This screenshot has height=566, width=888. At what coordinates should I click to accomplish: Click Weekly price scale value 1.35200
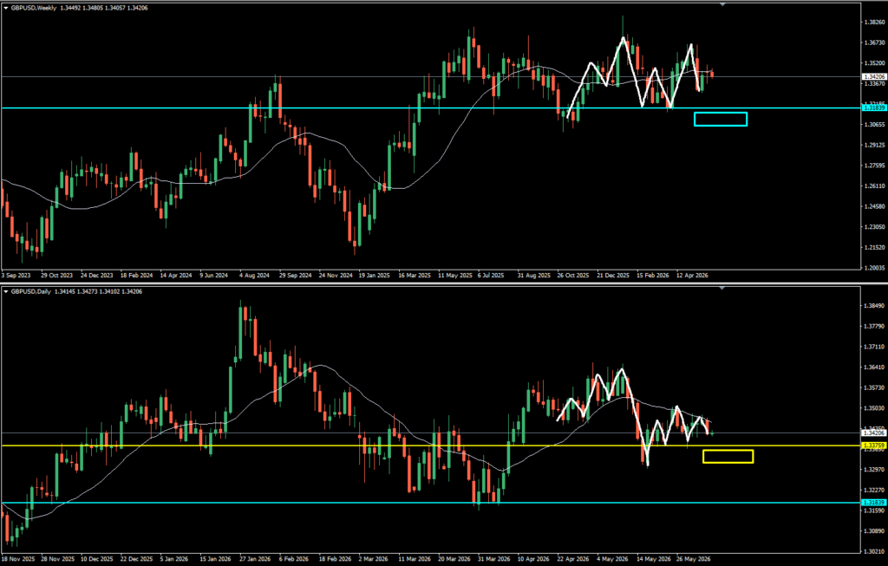click(x=875, y=62)
